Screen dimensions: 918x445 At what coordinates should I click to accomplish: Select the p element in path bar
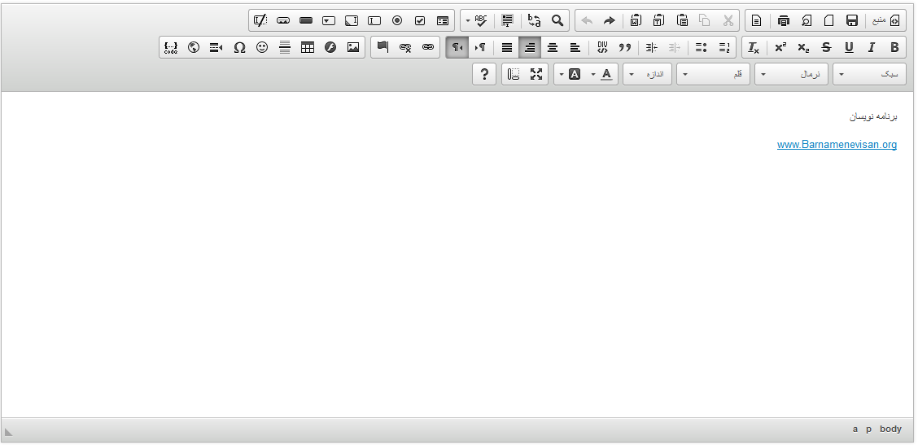pyautogui.click(x=868, y=429)
